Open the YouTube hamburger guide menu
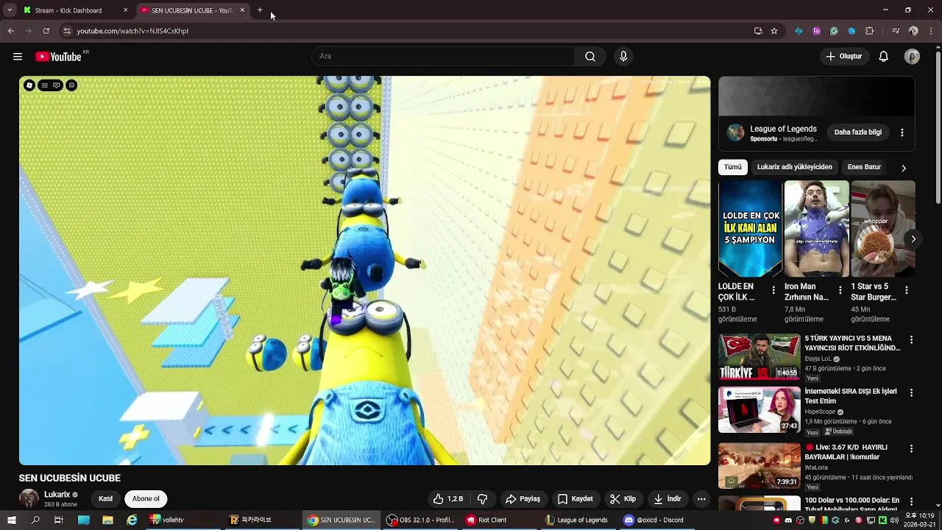Viewport: 942px width, 530px height. coord(18,57)
